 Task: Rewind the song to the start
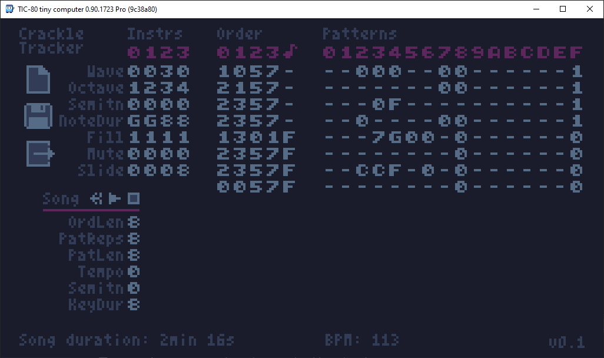coord(96,198)
